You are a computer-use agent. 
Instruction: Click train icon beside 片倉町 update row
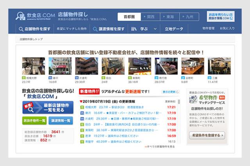tap(82, 118)
